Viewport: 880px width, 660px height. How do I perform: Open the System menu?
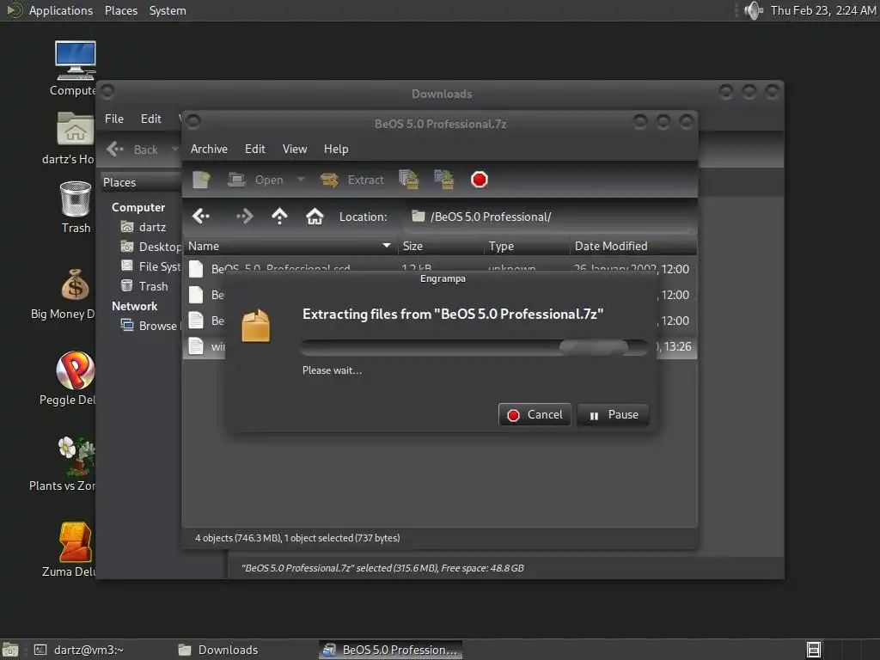pyautogui.click(x=168, y=10)
